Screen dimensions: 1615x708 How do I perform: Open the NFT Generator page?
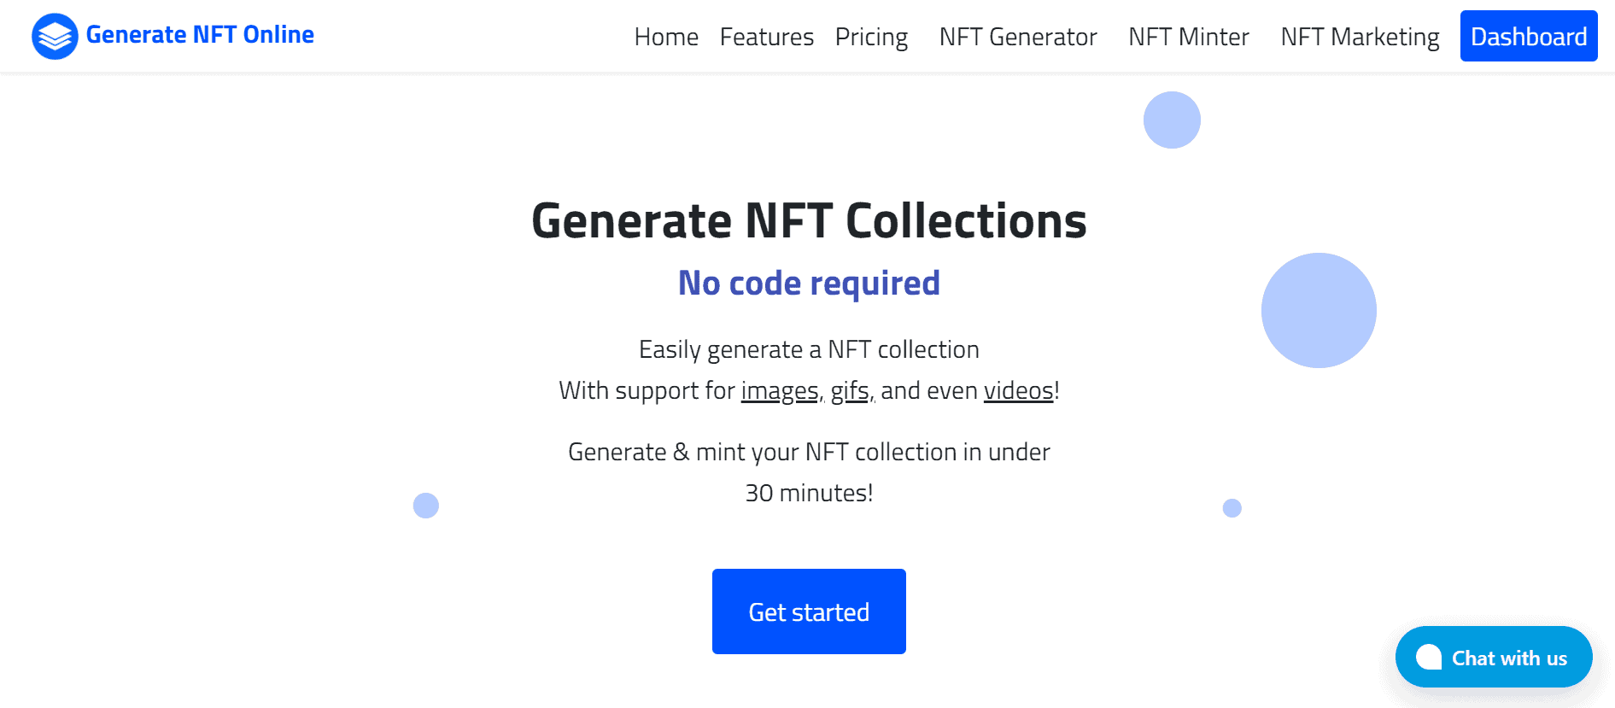coord(1017,37)
